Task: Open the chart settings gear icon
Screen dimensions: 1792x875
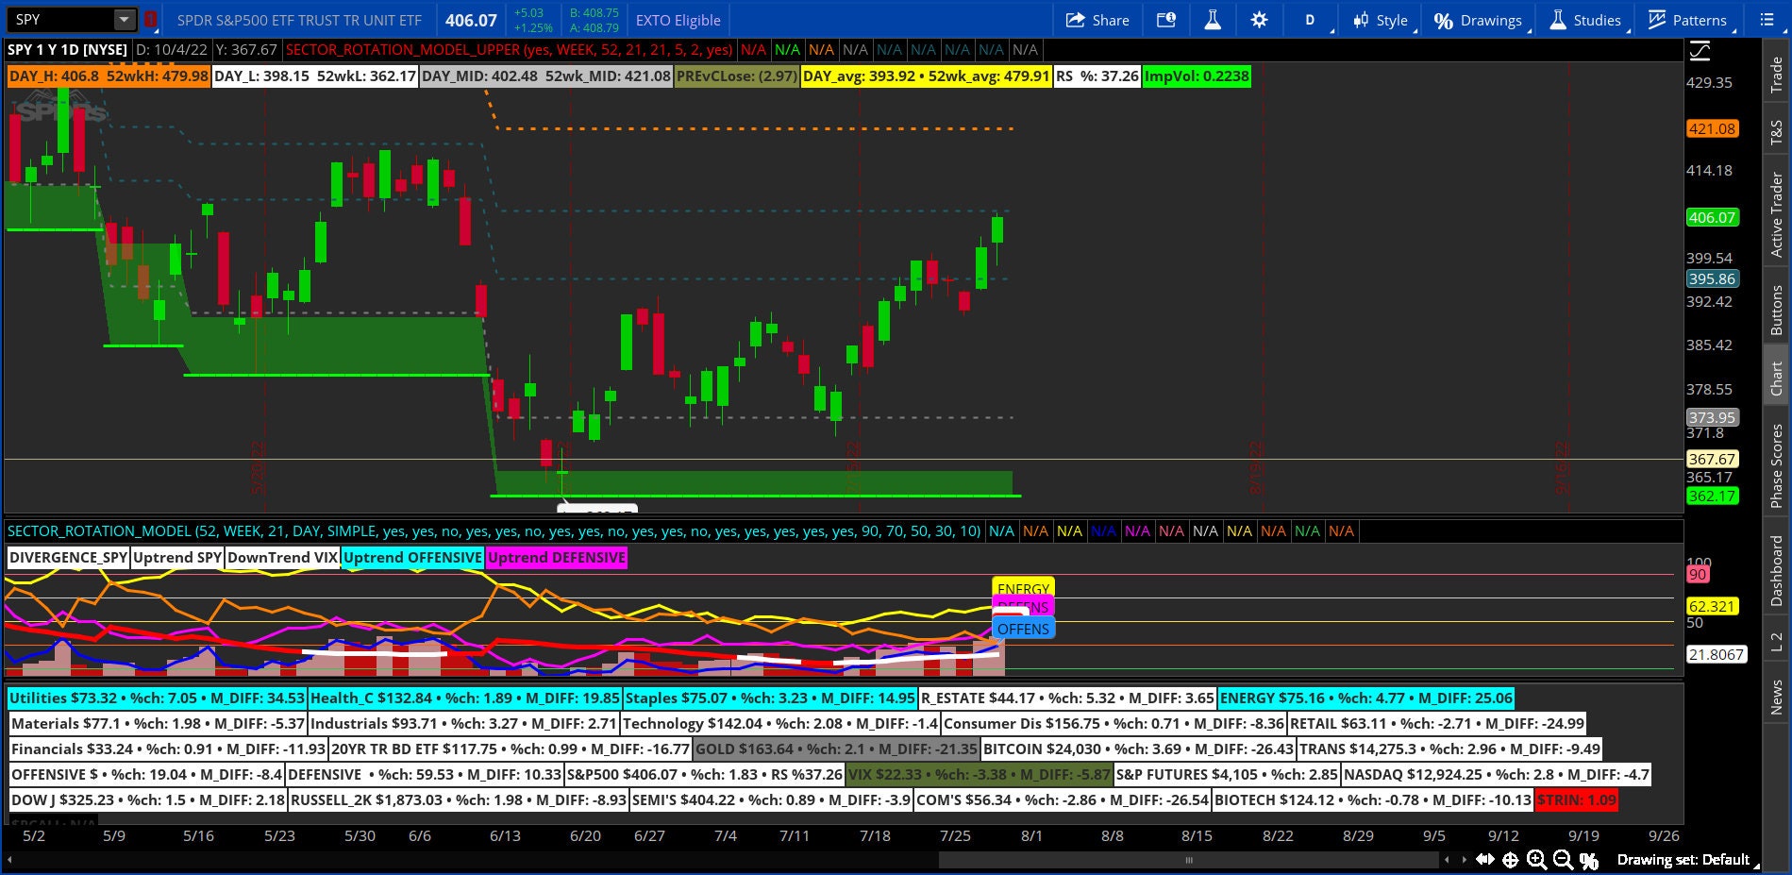Action: [1259, 20]
